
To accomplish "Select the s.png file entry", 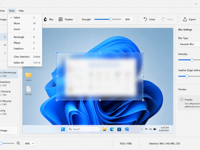I will [x=9, y=112].
